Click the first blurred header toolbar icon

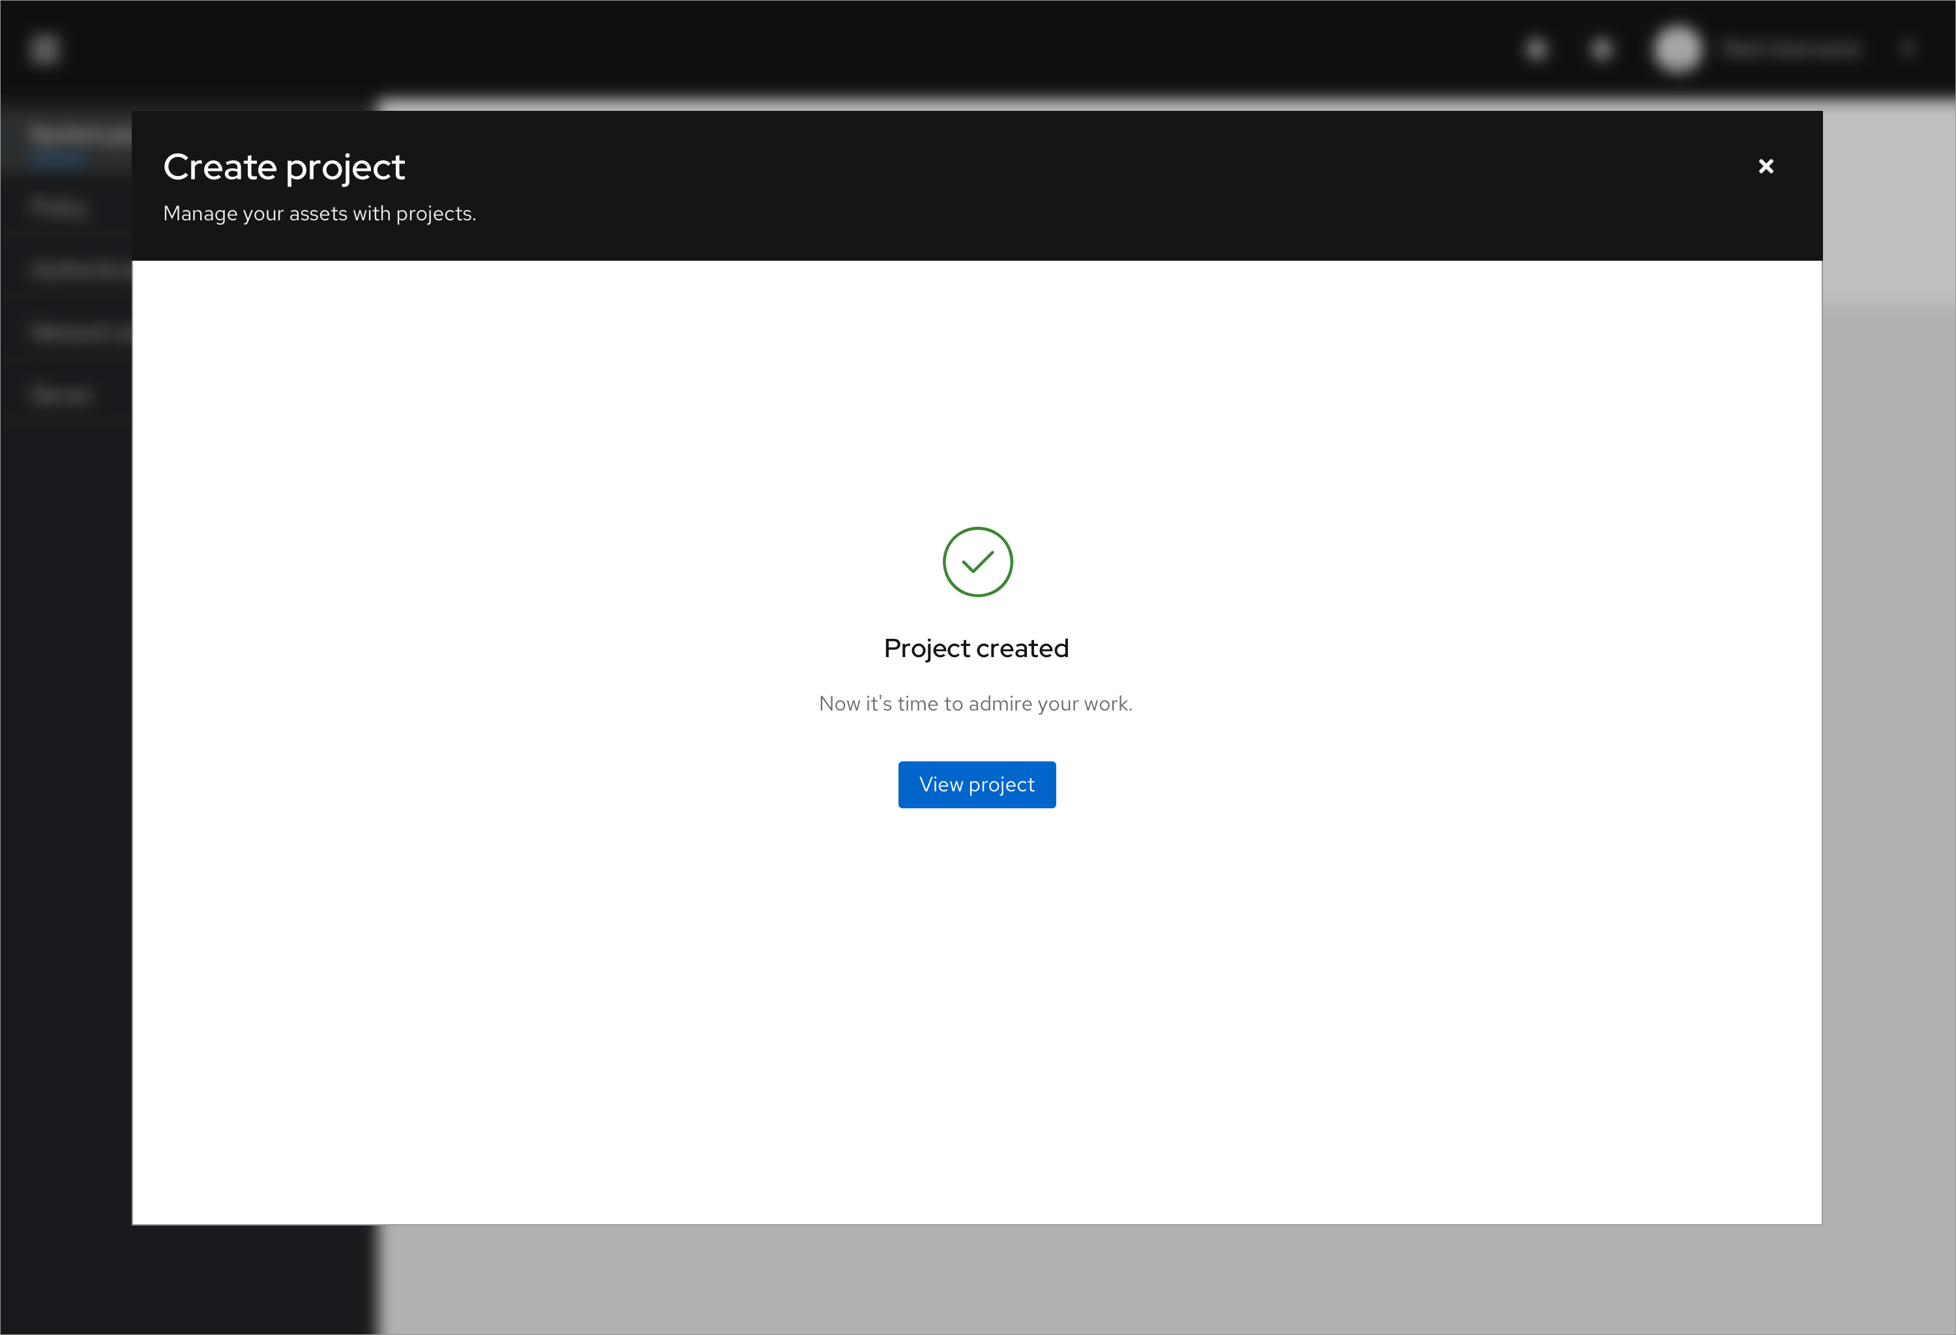point(1537,50)
